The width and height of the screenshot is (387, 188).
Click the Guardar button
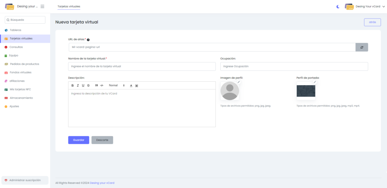tap(79, 140)
